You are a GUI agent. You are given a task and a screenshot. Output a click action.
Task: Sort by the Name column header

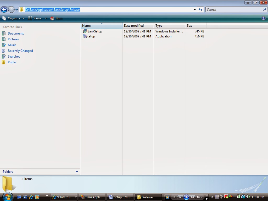[x=102, y=26]
